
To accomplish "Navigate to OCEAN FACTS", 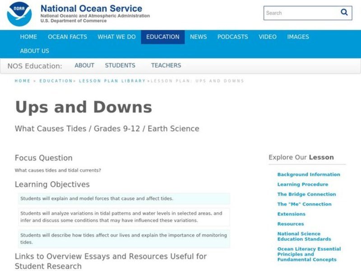I will pyautogui.click(x=67, y=37).
